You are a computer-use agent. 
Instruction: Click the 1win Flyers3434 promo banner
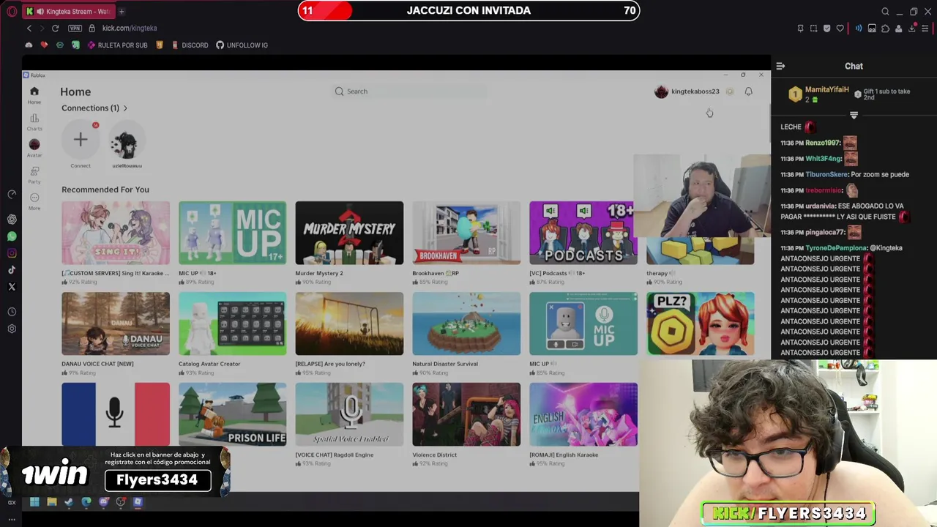point(116,472)
